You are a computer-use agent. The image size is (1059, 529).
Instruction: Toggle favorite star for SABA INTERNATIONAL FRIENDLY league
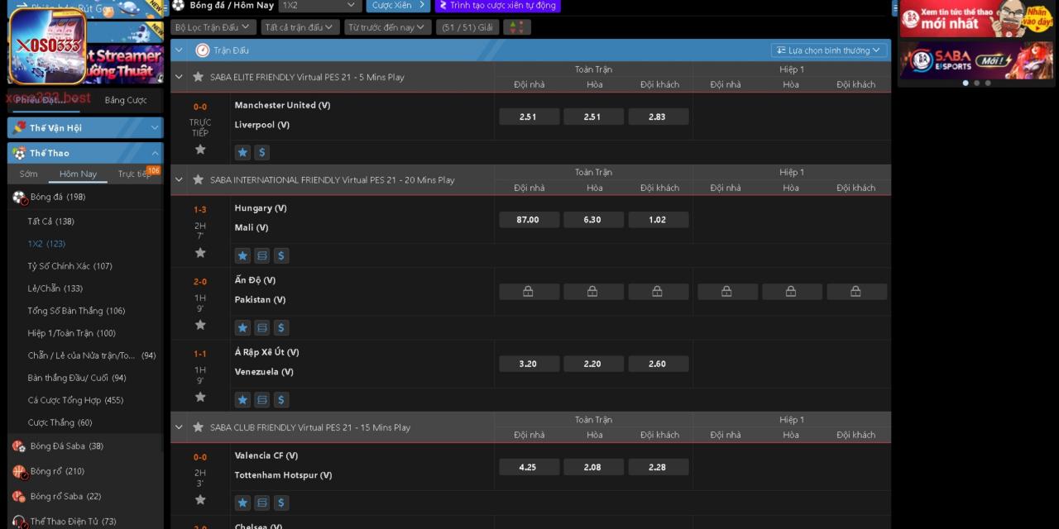point(198,179)
